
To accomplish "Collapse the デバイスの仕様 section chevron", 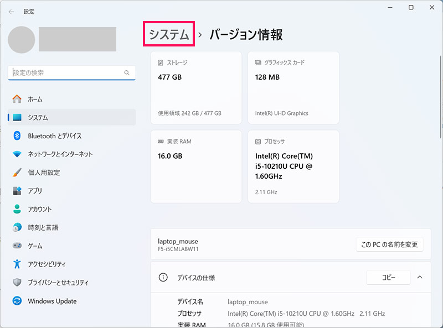I will [x=420, y=277].
